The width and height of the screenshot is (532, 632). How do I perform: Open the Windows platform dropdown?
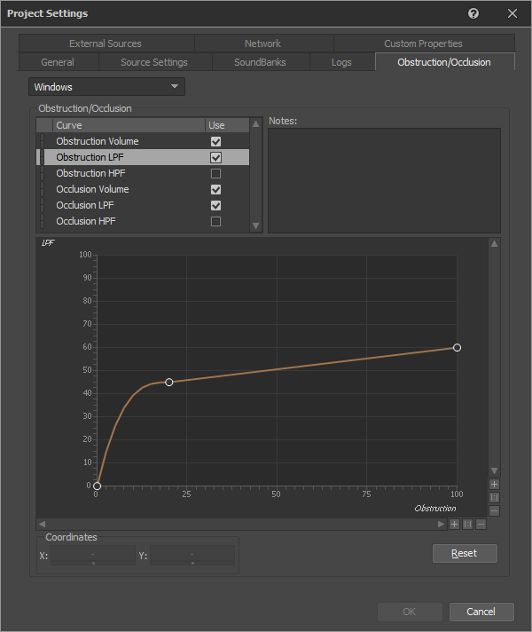pyautogui.click(x=106, y=87)
